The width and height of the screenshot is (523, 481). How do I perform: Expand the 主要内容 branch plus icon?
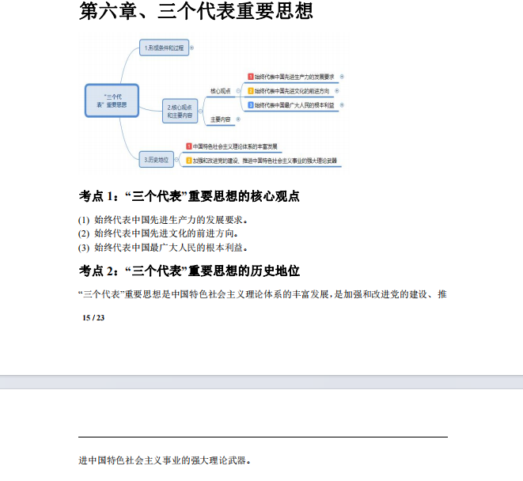(x=238, y=119)
